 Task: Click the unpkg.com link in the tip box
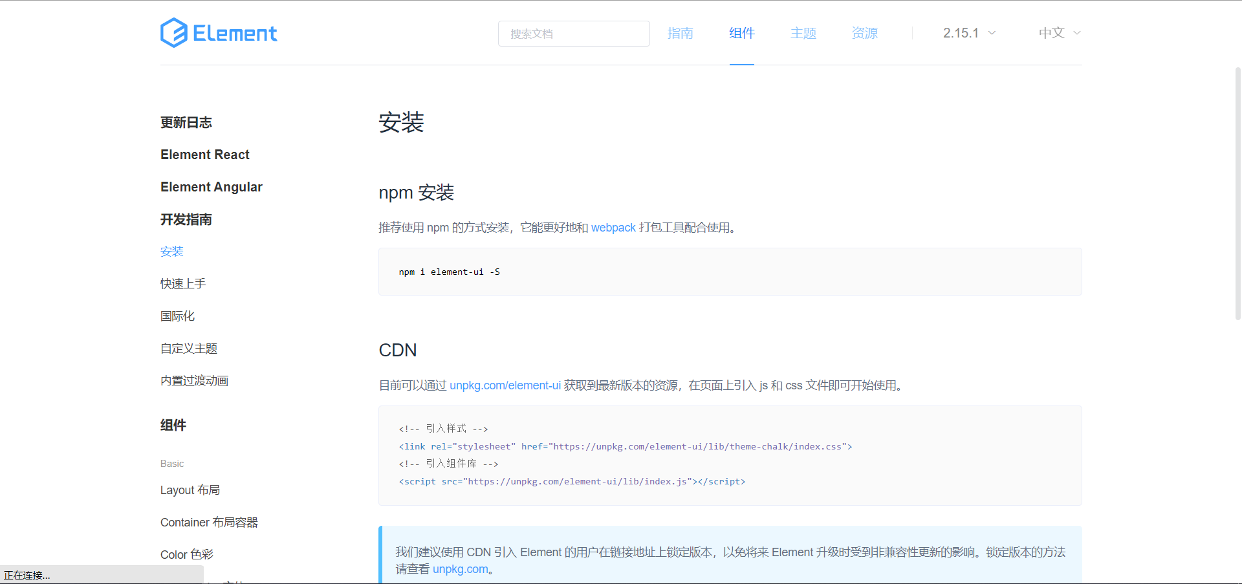(460, 569)
